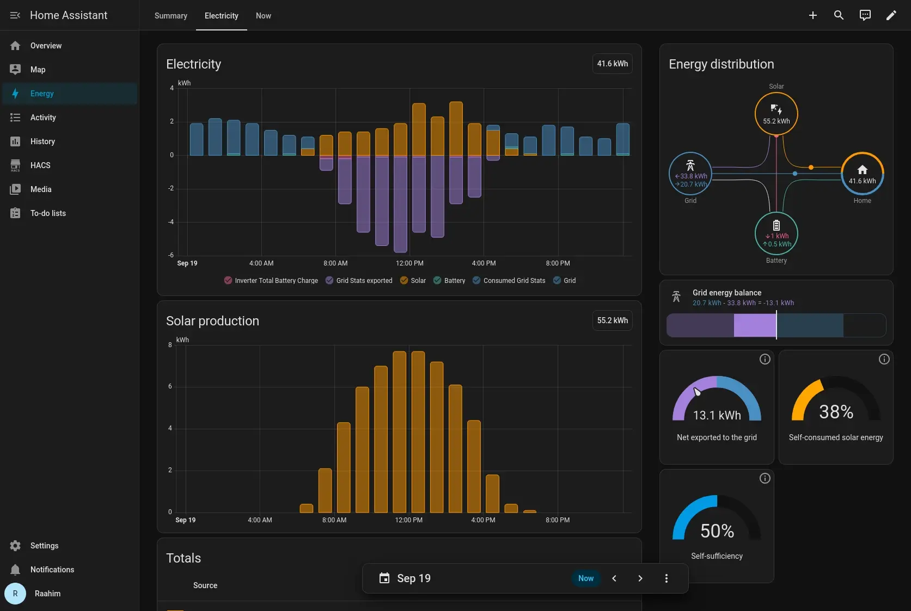
Task: Select the Energy panel in the sidebar
Action: click(70, 94)
